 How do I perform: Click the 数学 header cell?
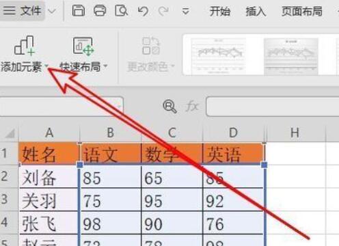click(x=172, y=154)
